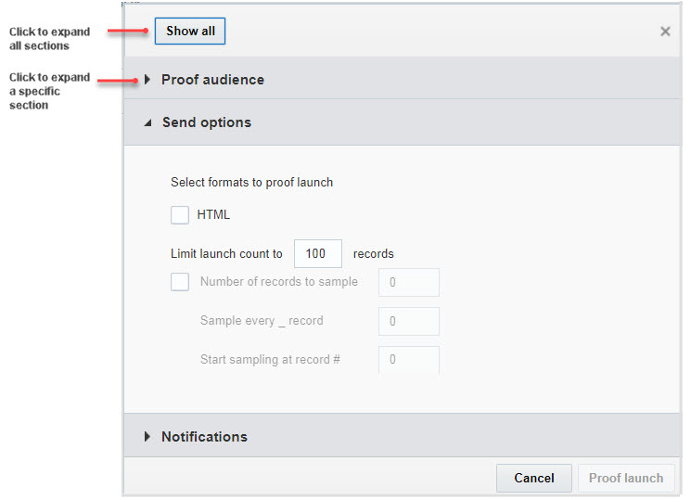Click the Select formats to proof launch text
This screenshot has height=500, width=691.
[x=251, y=182]
